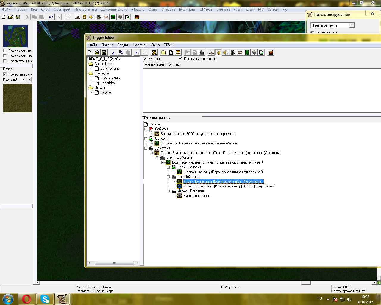Open UMSWE menu in main window
Screen dimensions: 381x305
(x=206, y=10)
